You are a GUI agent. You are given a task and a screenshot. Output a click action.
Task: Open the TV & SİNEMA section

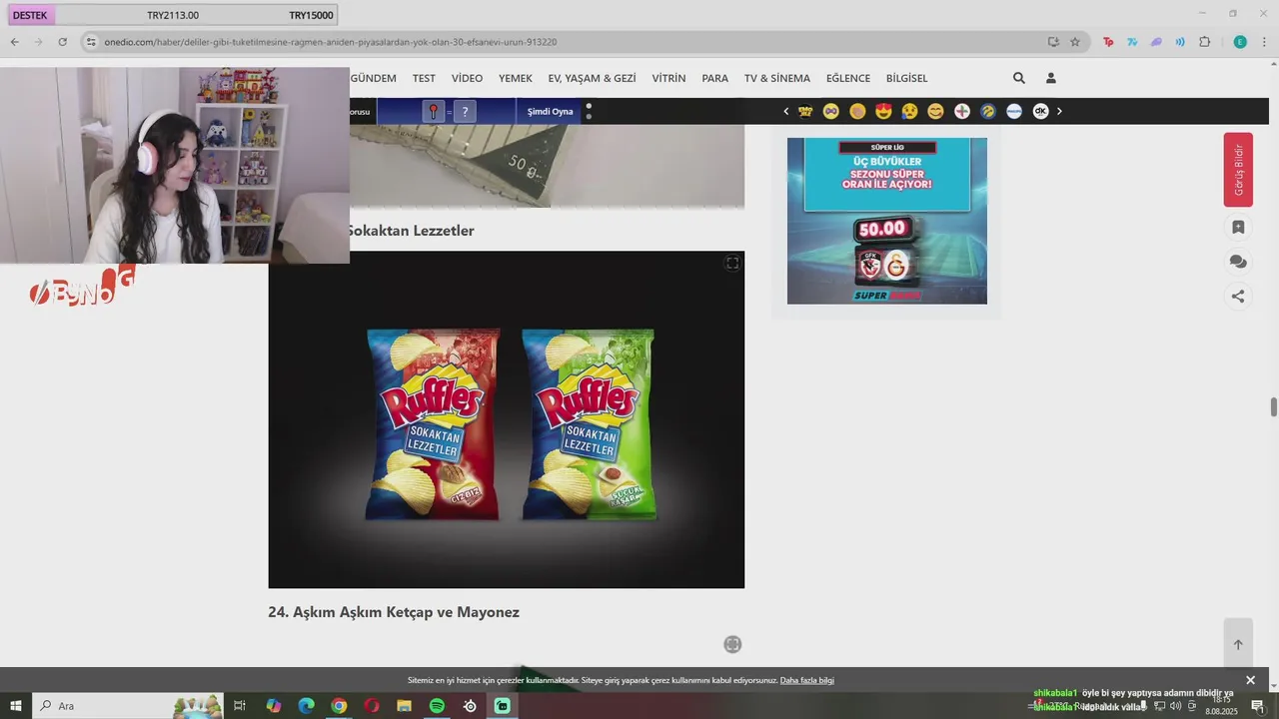[x=777, y=78]
